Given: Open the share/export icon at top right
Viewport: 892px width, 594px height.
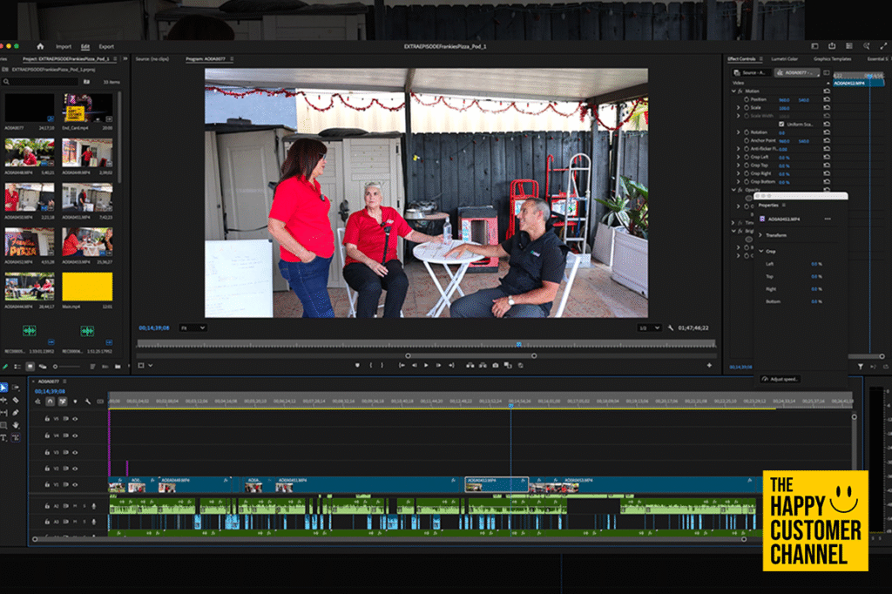Looking at the screenshot, I should pyautogui.click(x=832, y=46).
